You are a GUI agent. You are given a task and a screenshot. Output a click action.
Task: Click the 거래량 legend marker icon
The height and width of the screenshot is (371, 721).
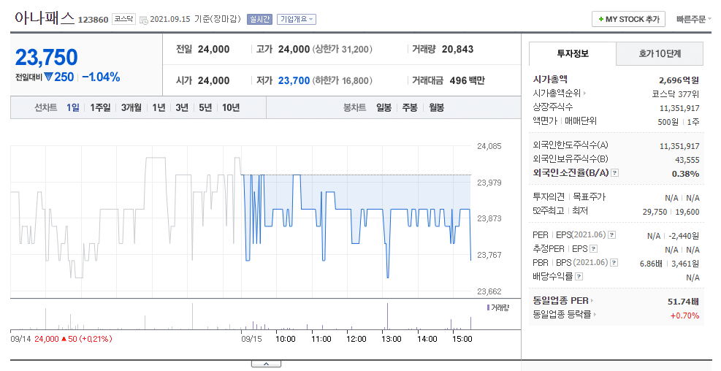(488, 307)
